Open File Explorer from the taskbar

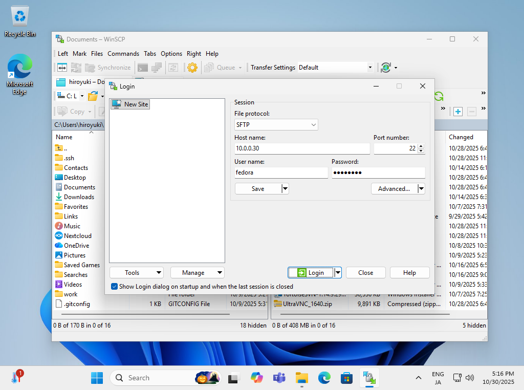tap(302, 378)
